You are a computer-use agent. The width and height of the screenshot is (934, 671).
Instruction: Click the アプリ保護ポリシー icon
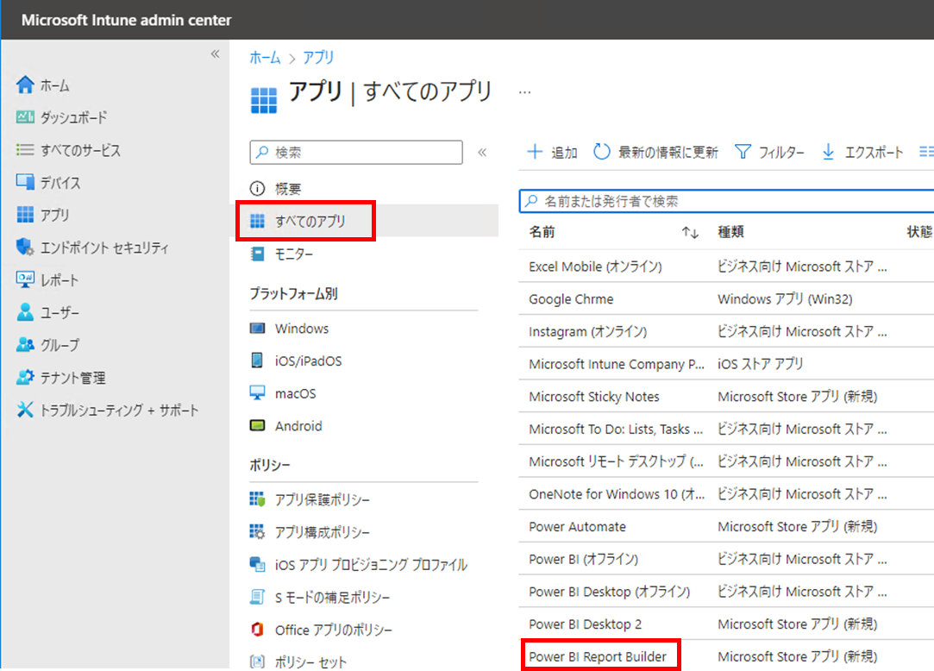coord(257,499)
